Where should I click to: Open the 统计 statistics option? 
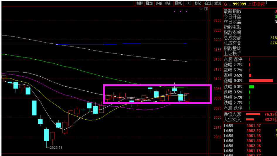[x=169, y=3]
